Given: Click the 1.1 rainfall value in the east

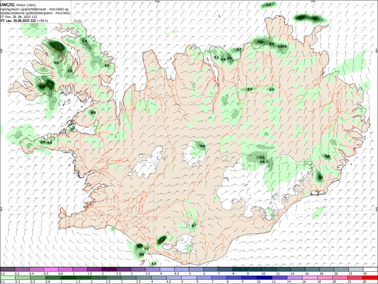Looking at the screenshot, I should tap(321, 177).
